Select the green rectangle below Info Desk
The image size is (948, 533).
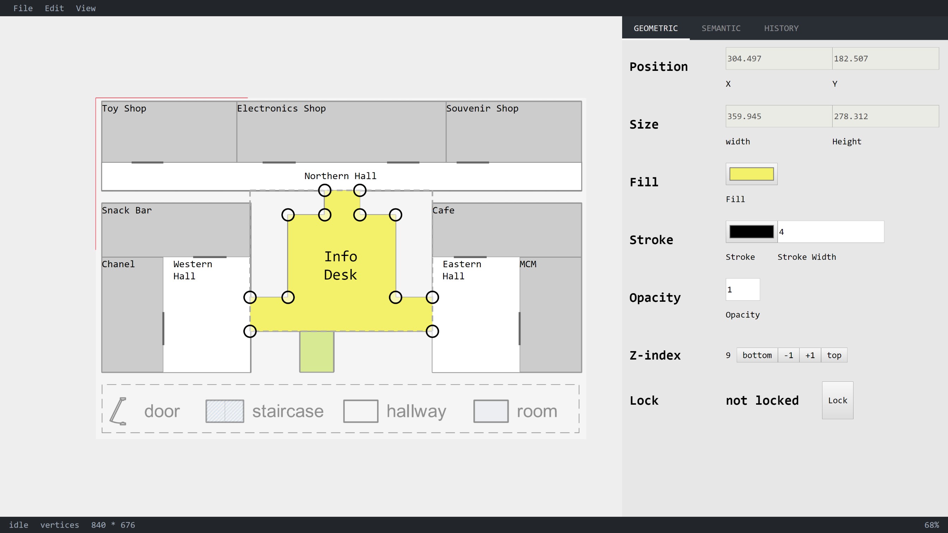(317, 352)
